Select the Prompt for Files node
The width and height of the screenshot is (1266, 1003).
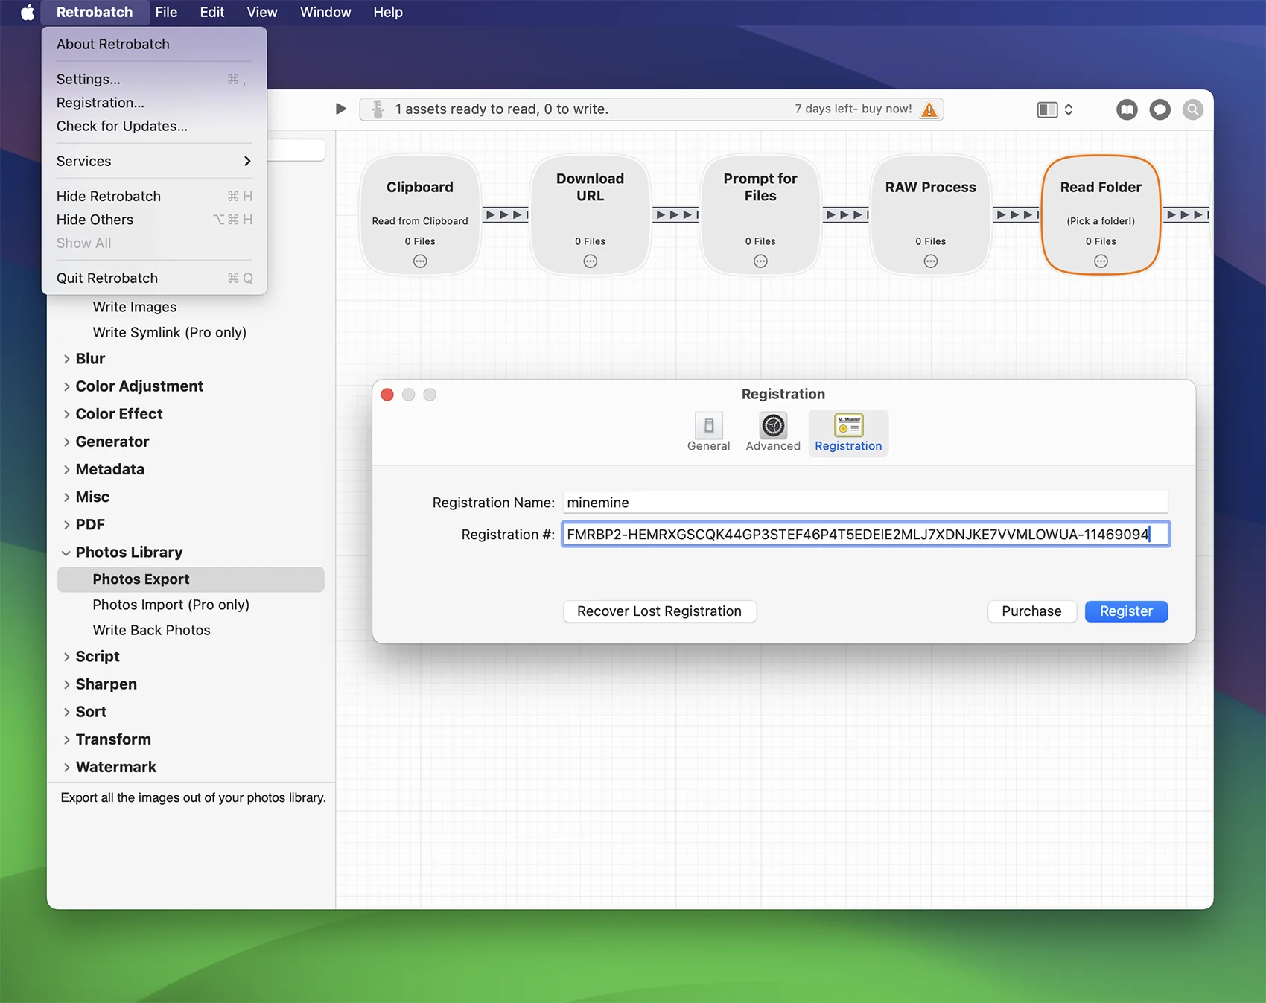pos(760,215)
